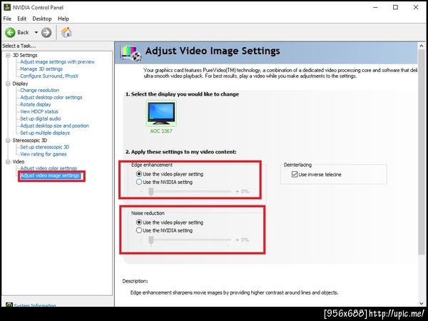Click the scrollbar up arrow

[421, 46]
